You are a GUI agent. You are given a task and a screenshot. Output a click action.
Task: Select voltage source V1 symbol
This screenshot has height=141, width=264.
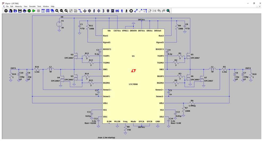point(59,24)
